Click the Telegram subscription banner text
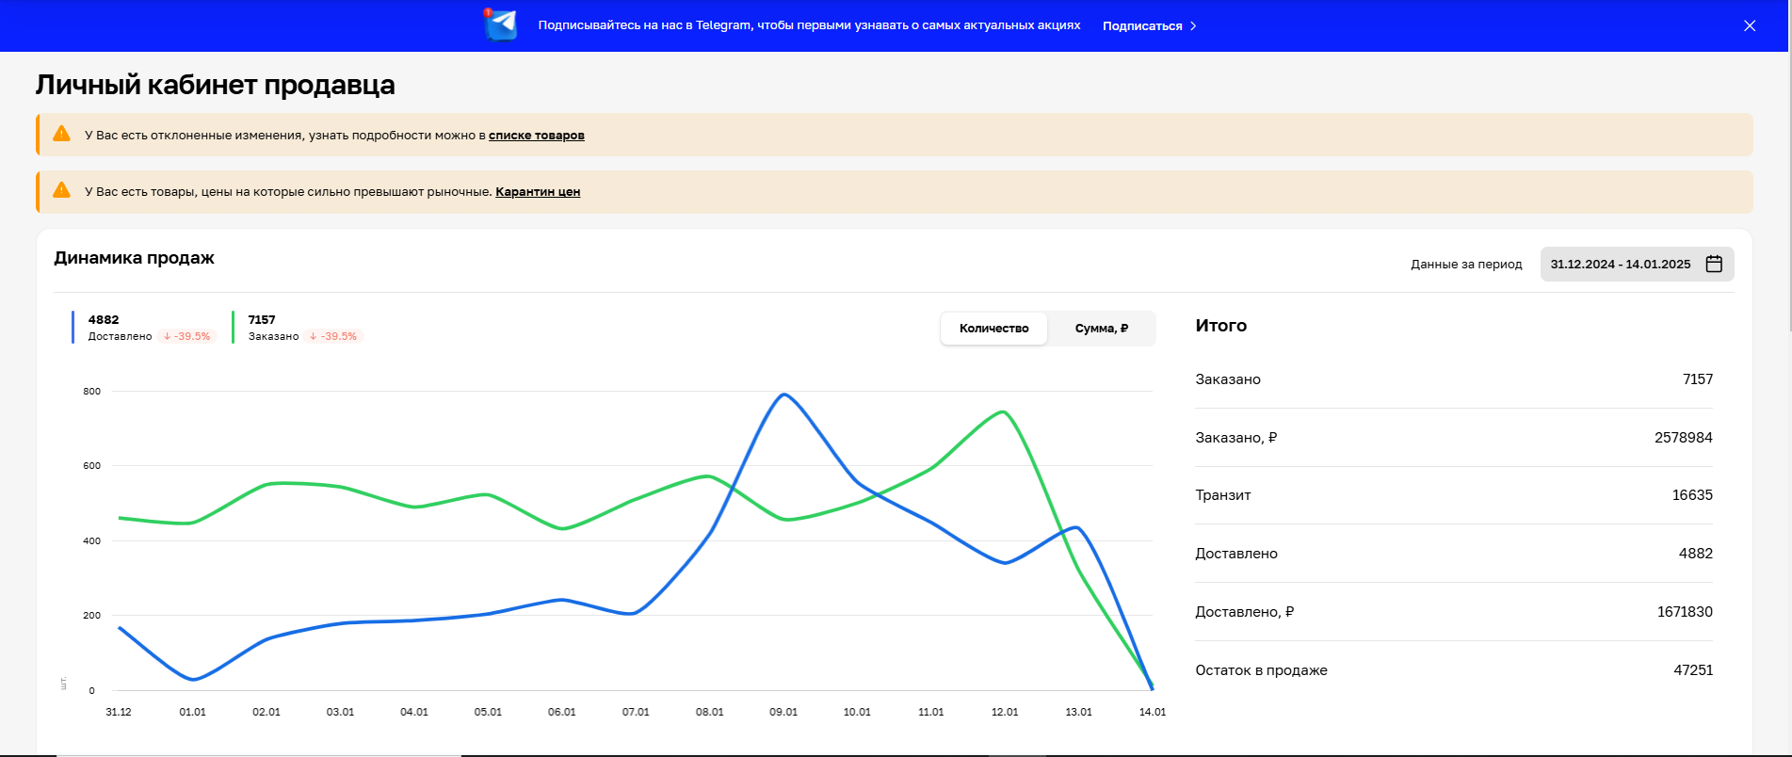 point(809,25)
